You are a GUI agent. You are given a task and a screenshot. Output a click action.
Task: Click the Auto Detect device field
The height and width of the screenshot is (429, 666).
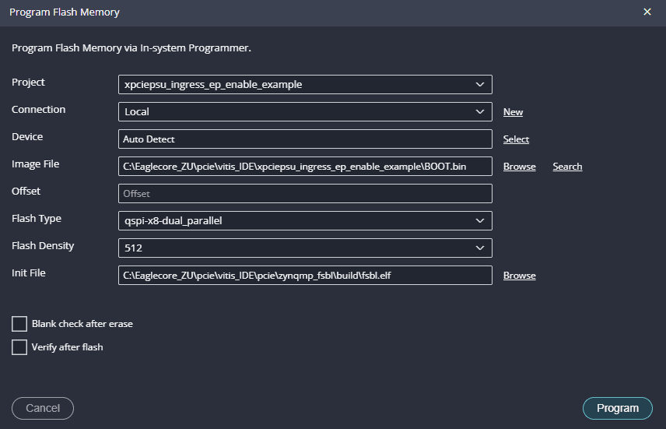coord(304,139)
